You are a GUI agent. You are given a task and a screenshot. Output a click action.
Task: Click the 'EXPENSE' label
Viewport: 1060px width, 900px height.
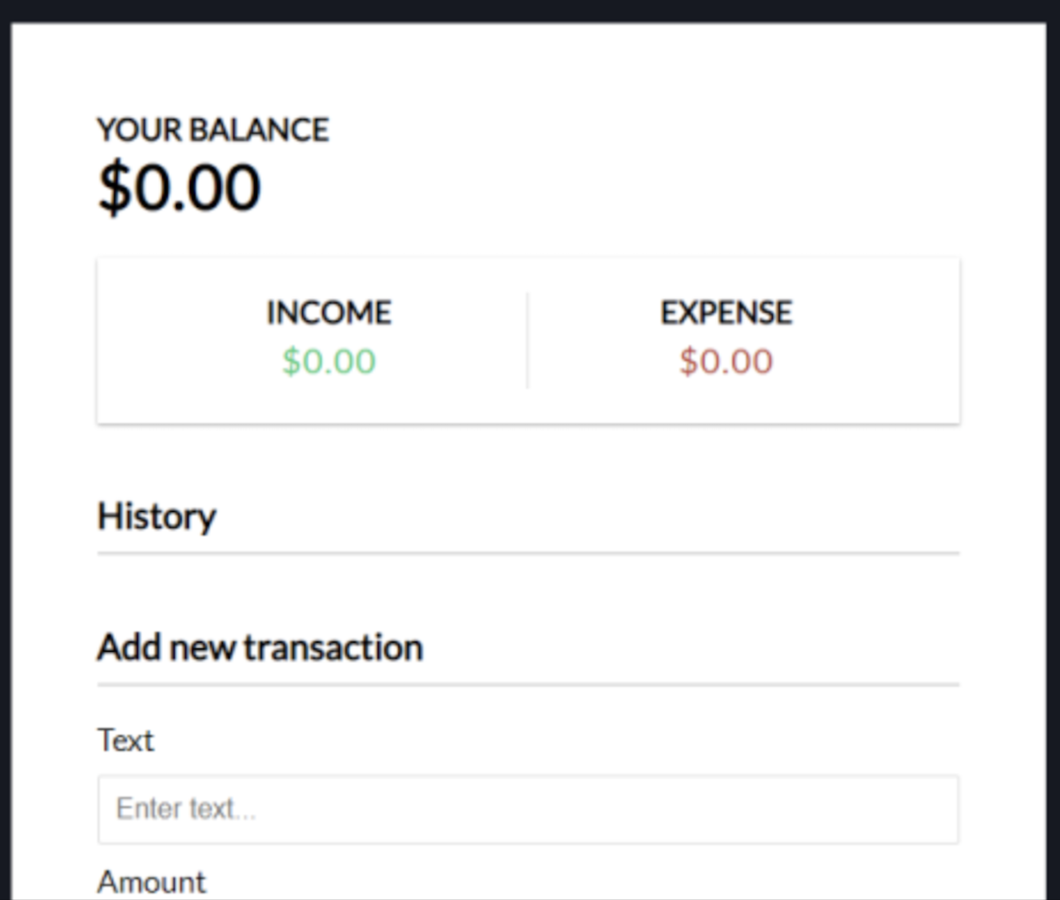pyautogui.click(x=726, y=313)
